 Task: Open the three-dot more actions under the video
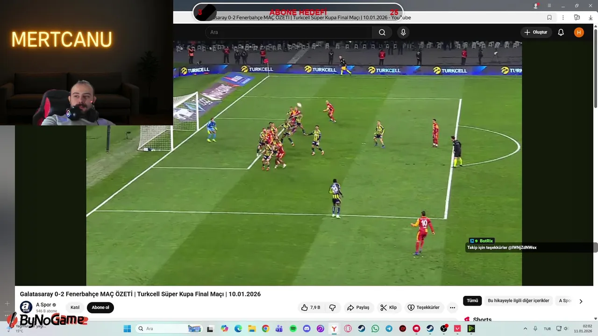452,308
